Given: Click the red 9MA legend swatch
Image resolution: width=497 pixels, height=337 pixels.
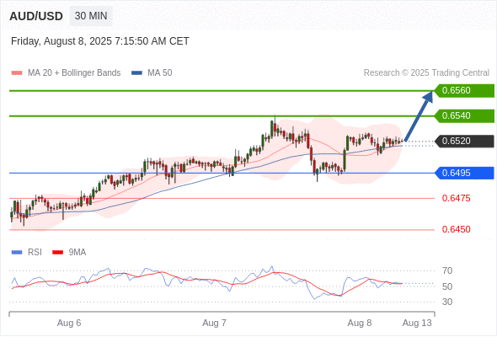Looking at the screenshot, I should click(57, 253).
